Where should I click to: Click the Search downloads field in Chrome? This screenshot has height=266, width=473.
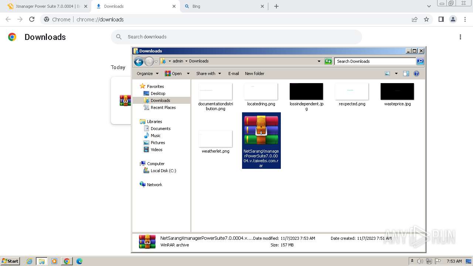(x=236, y=37)
